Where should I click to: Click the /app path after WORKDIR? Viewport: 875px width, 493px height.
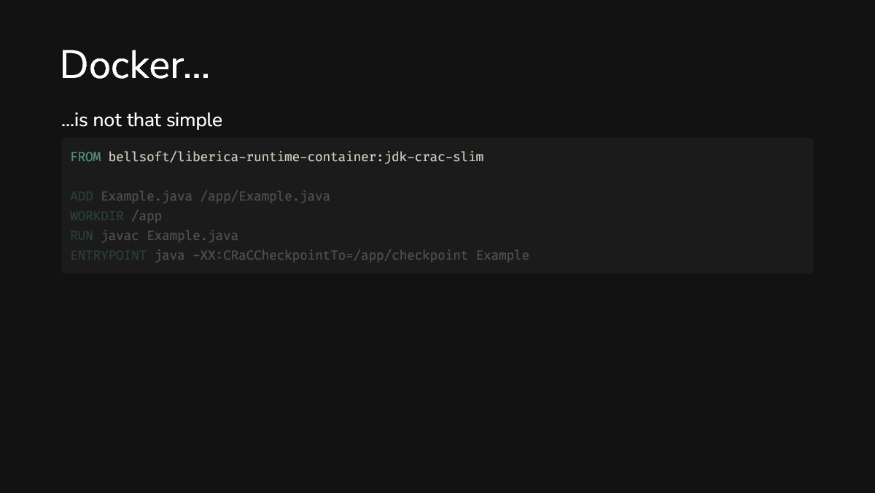tap(147, 216)
